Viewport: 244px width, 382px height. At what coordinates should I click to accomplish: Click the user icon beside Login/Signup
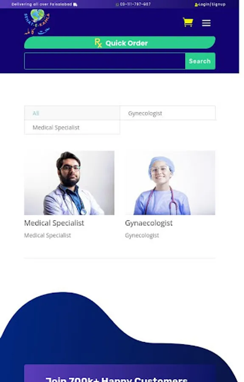[x=196, y=4]
